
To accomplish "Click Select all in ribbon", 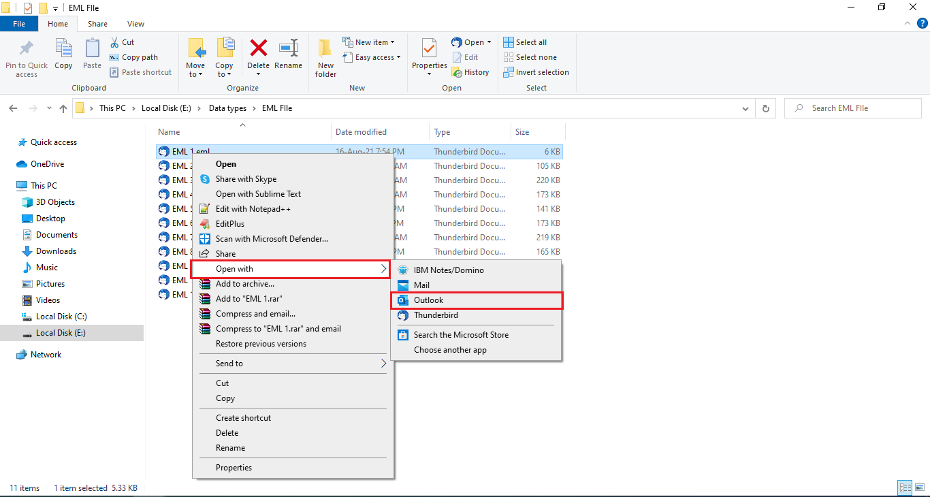I will click(525, 42).
